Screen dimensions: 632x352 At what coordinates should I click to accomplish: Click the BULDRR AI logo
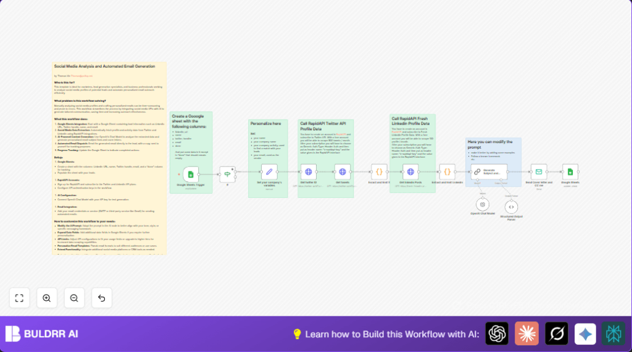(x=41, y=334)
